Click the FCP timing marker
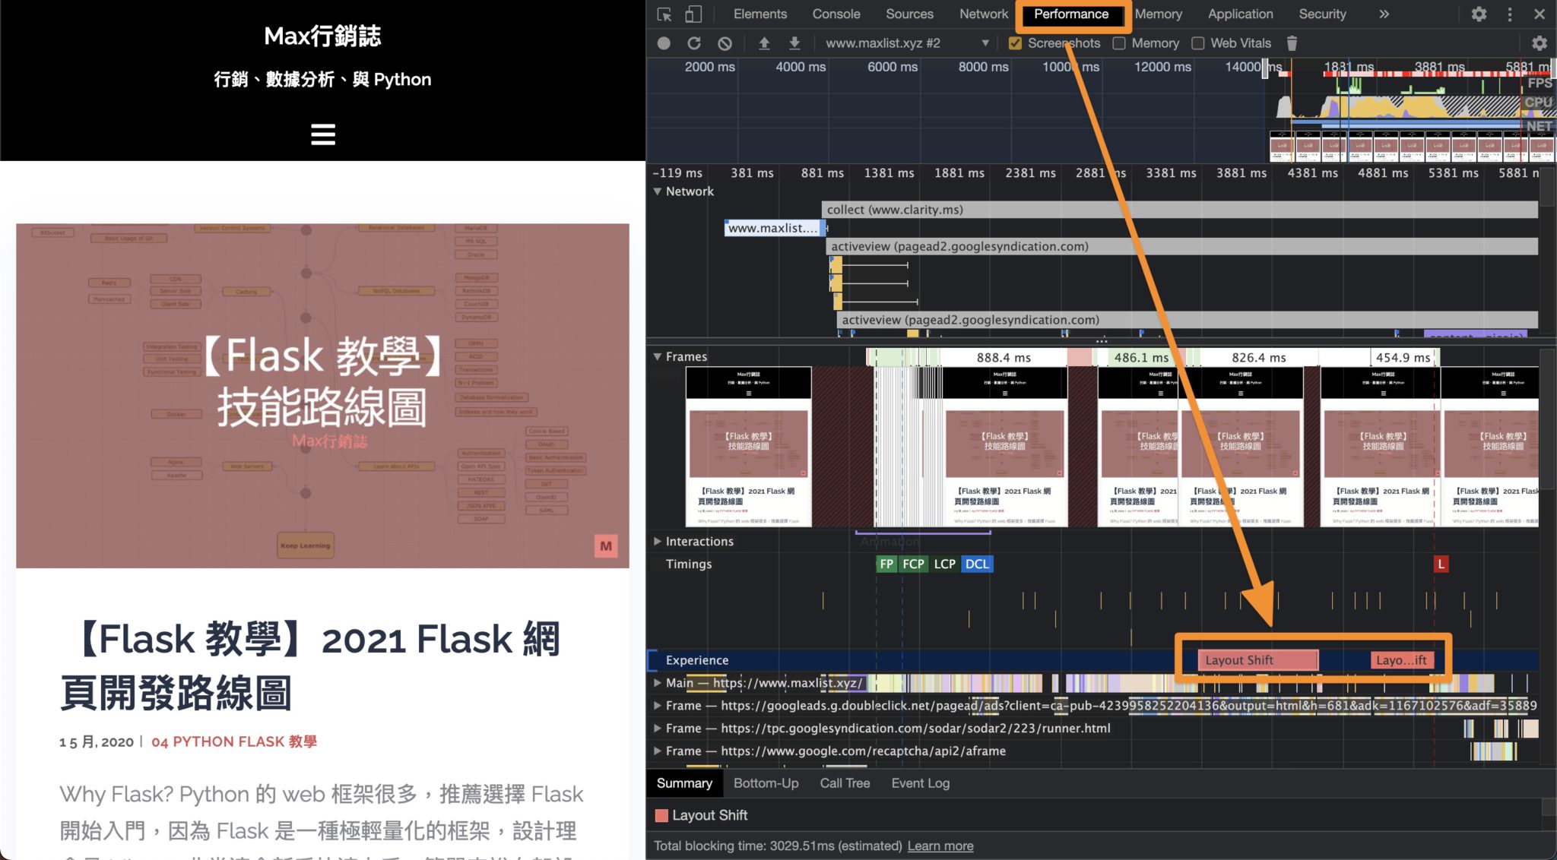Viewport: 1557px width, 860px height. (913, 564)
